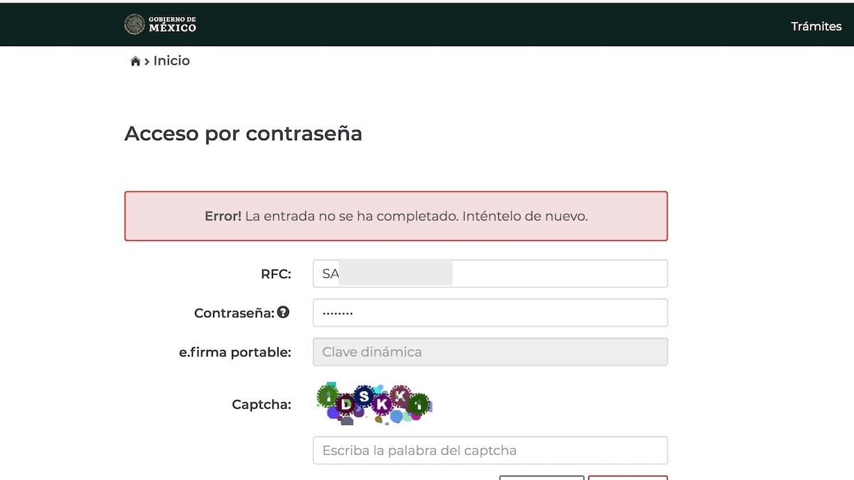The height and width of the screenshot is (480, 854).
Task: Click the 'Acceso por contraseña' heading
Action: click(x=243, y=134)
